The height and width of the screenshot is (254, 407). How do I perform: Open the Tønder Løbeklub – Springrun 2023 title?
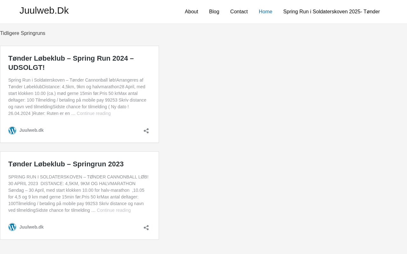point(66,164)
